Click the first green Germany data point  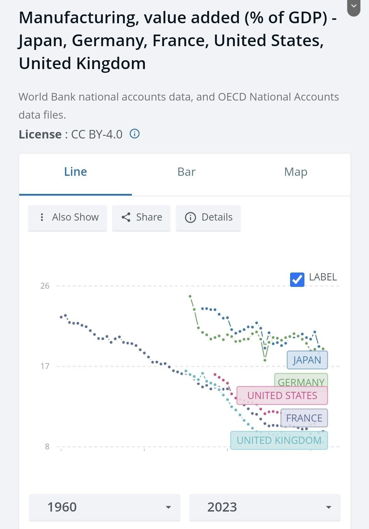[190, 296]
